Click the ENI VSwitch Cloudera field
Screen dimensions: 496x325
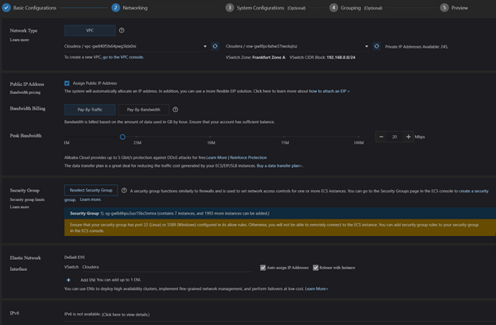167,267
